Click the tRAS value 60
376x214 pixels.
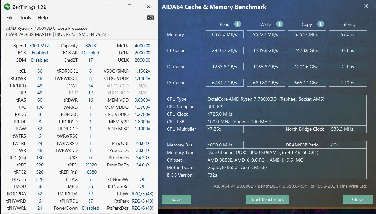[40, 100]
